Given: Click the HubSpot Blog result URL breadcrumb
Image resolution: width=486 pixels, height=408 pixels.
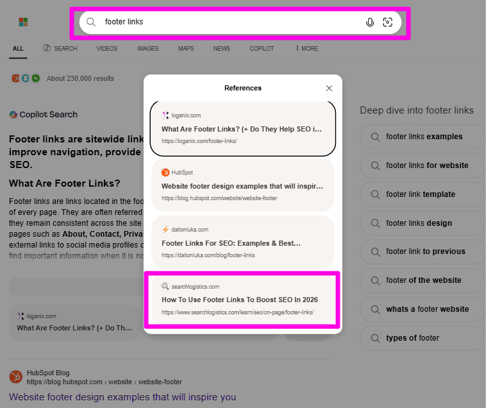Looking at the screenshot, I should tap(104, 382).
